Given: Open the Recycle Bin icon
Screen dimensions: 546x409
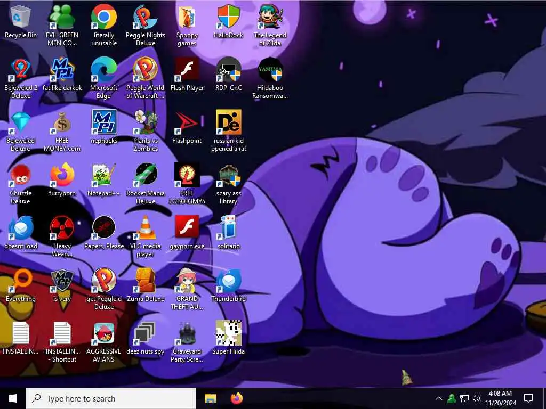Looking at the screenshot, I should [21, 17].
